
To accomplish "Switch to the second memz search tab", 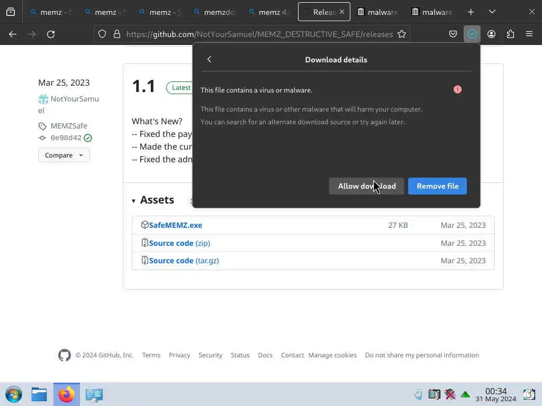I will tap(105, 12).
